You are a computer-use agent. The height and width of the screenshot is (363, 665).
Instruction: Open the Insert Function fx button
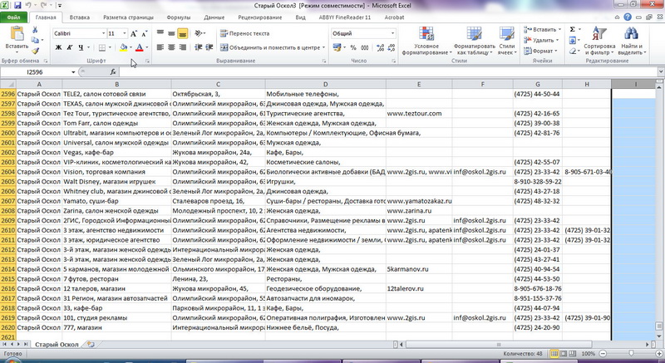pos(113,72)
